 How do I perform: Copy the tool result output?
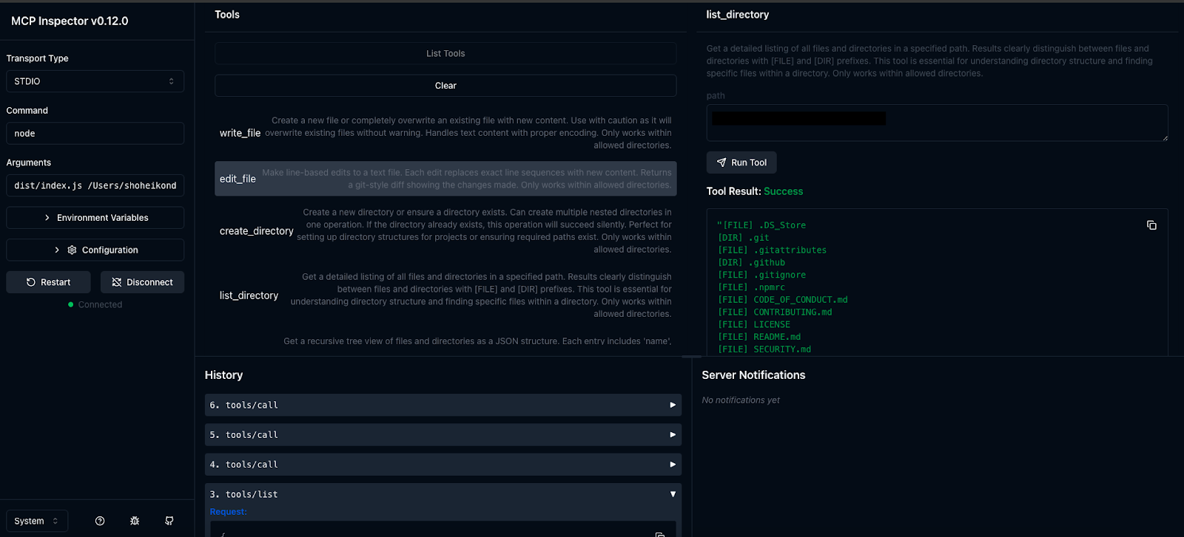tap(1151, 225)
